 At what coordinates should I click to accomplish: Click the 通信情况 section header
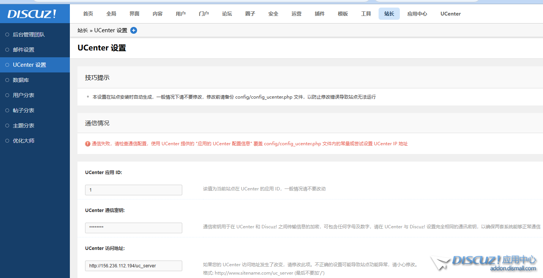[x=97, y=123]
